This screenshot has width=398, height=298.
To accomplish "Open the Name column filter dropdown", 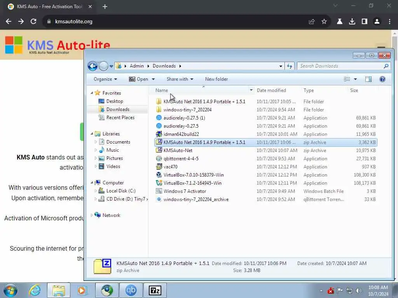I will (x=251, y=90).
